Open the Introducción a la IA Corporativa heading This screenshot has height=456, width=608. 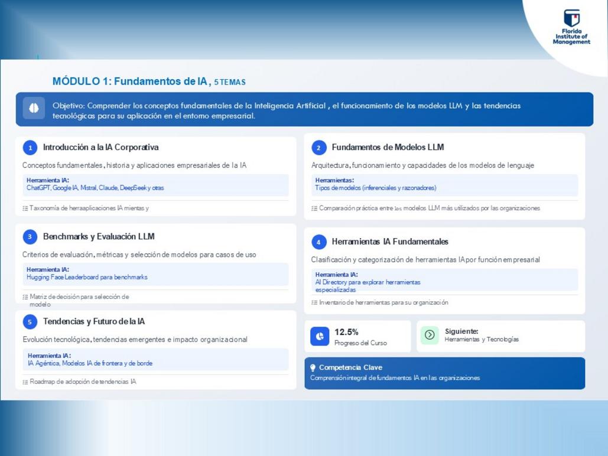coord(101,147)
